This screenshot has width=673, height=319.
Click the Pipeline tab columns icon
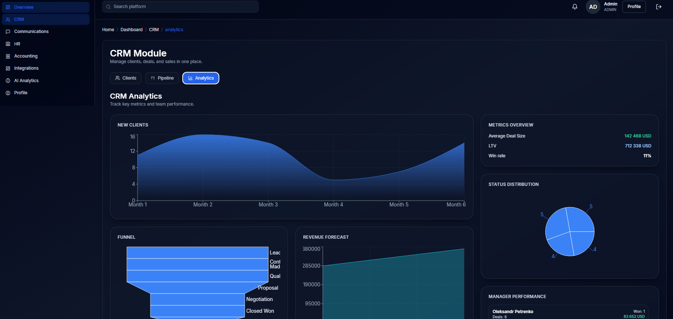(x=153, y=78)
